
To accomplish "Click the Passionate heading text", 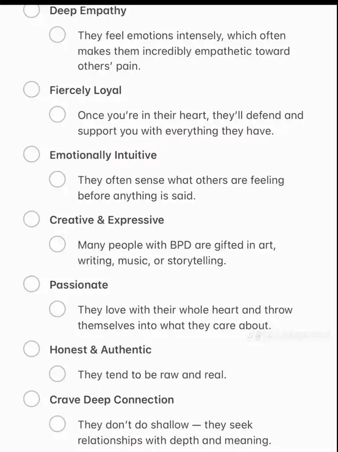I will point(79,285).
